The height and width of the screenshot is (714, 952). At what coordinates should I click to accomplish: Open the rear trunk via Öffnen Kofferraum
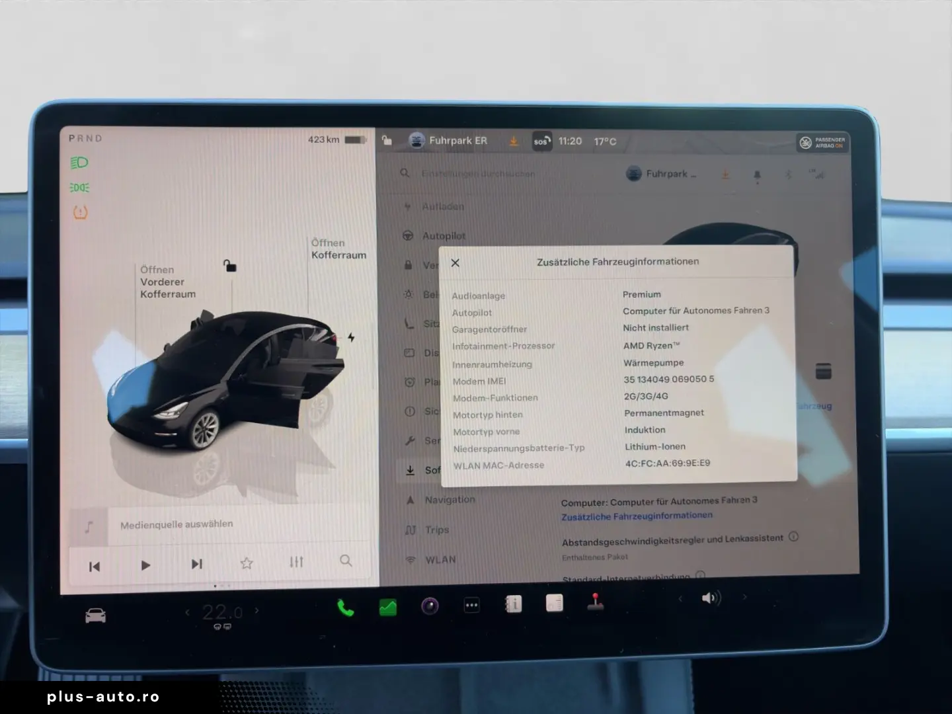tap(338, 249)
